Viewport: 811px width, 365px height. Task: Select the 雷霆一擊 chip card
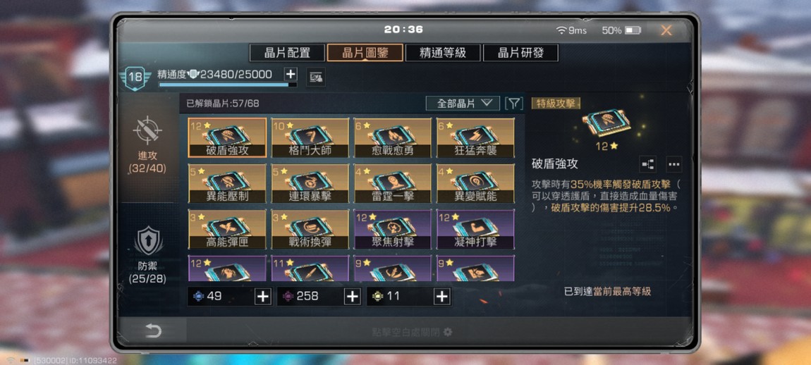(x=393, y=183)
